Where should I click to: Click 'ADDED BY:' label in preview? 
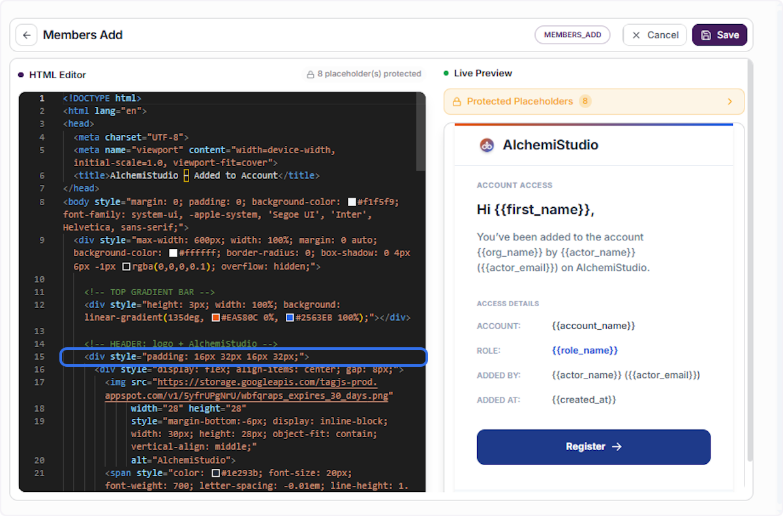[x=499, y=375]
